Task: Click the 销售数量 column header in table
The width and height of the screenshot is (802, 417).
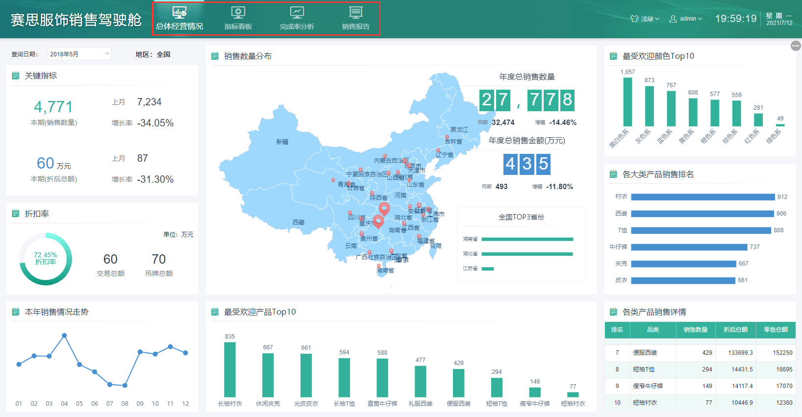Action: click(695, 330)
